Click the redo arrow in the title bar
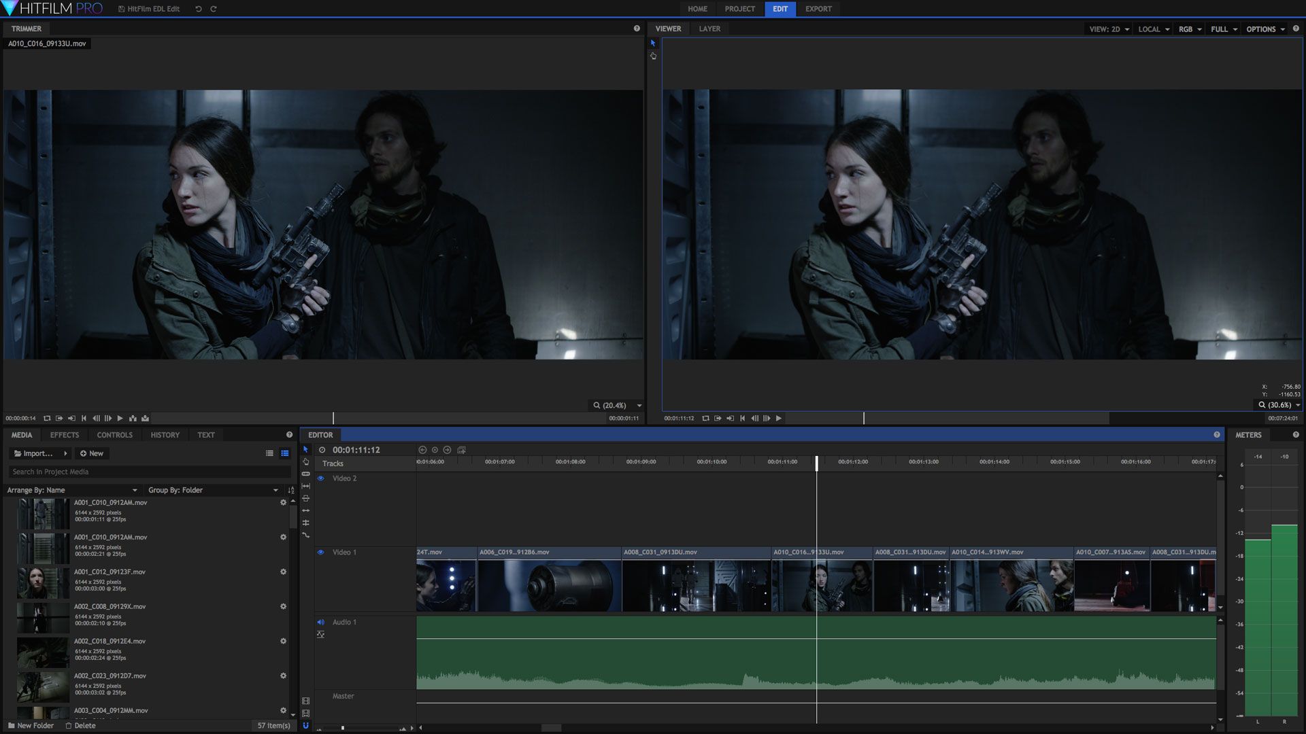 [214, 9]
